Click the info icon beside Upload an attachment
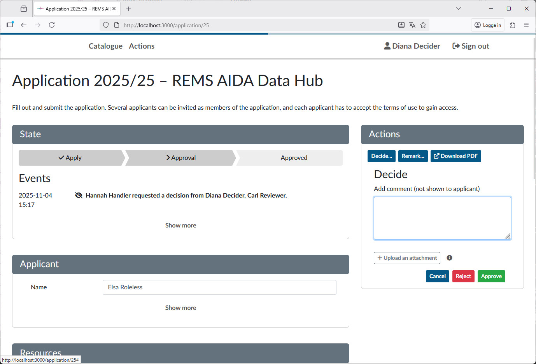536x364 pixels. point(449,257)
